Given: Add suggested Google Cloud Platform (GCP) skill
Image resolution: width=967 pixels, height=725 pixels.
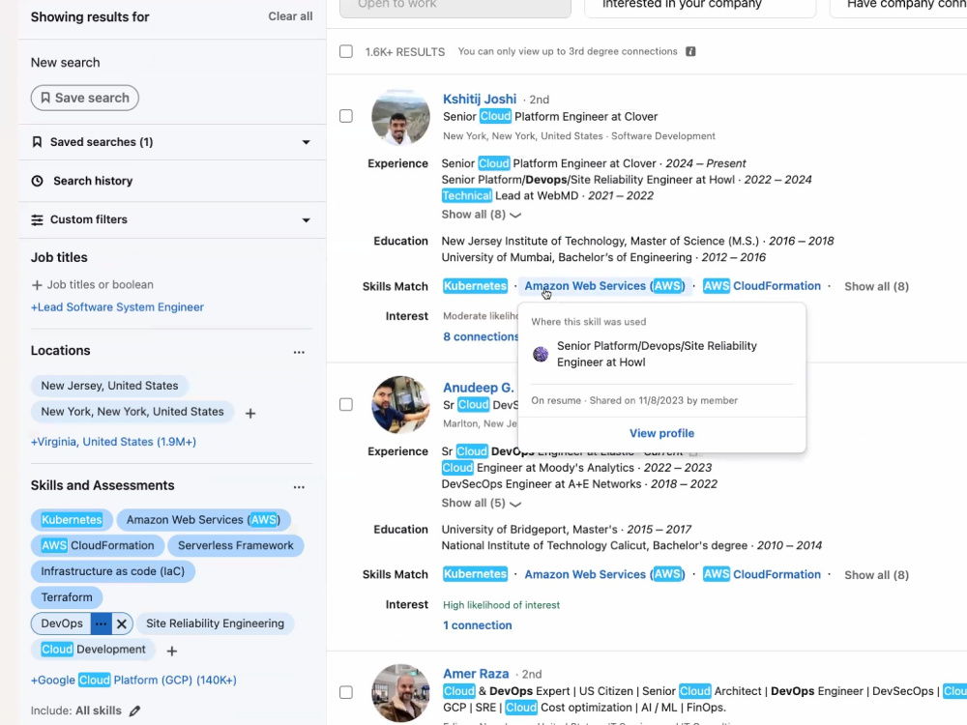Looking at the screenshot, I should click(133, 680).
